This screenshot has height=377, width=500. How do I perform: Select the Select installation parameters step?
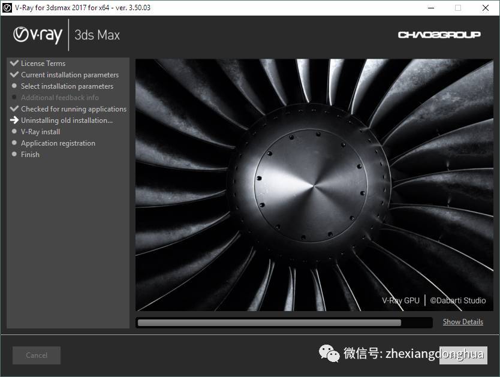(67, 86)
